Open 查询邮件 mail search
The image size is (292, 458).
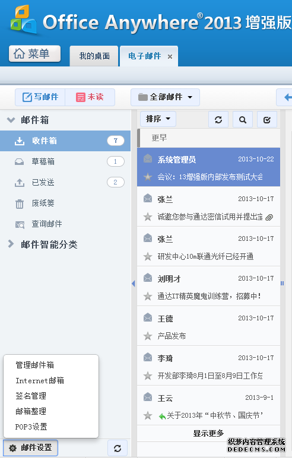65,224
